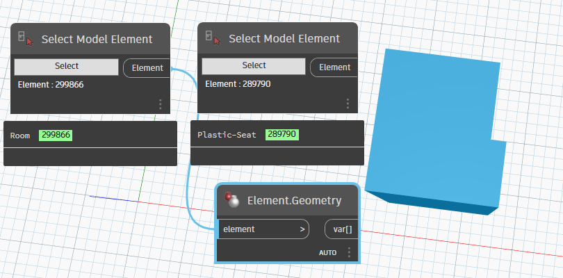Click the var[] output port
Viewport: 563px width, 278px height.
pyautogui.click(x=340, y=229)
